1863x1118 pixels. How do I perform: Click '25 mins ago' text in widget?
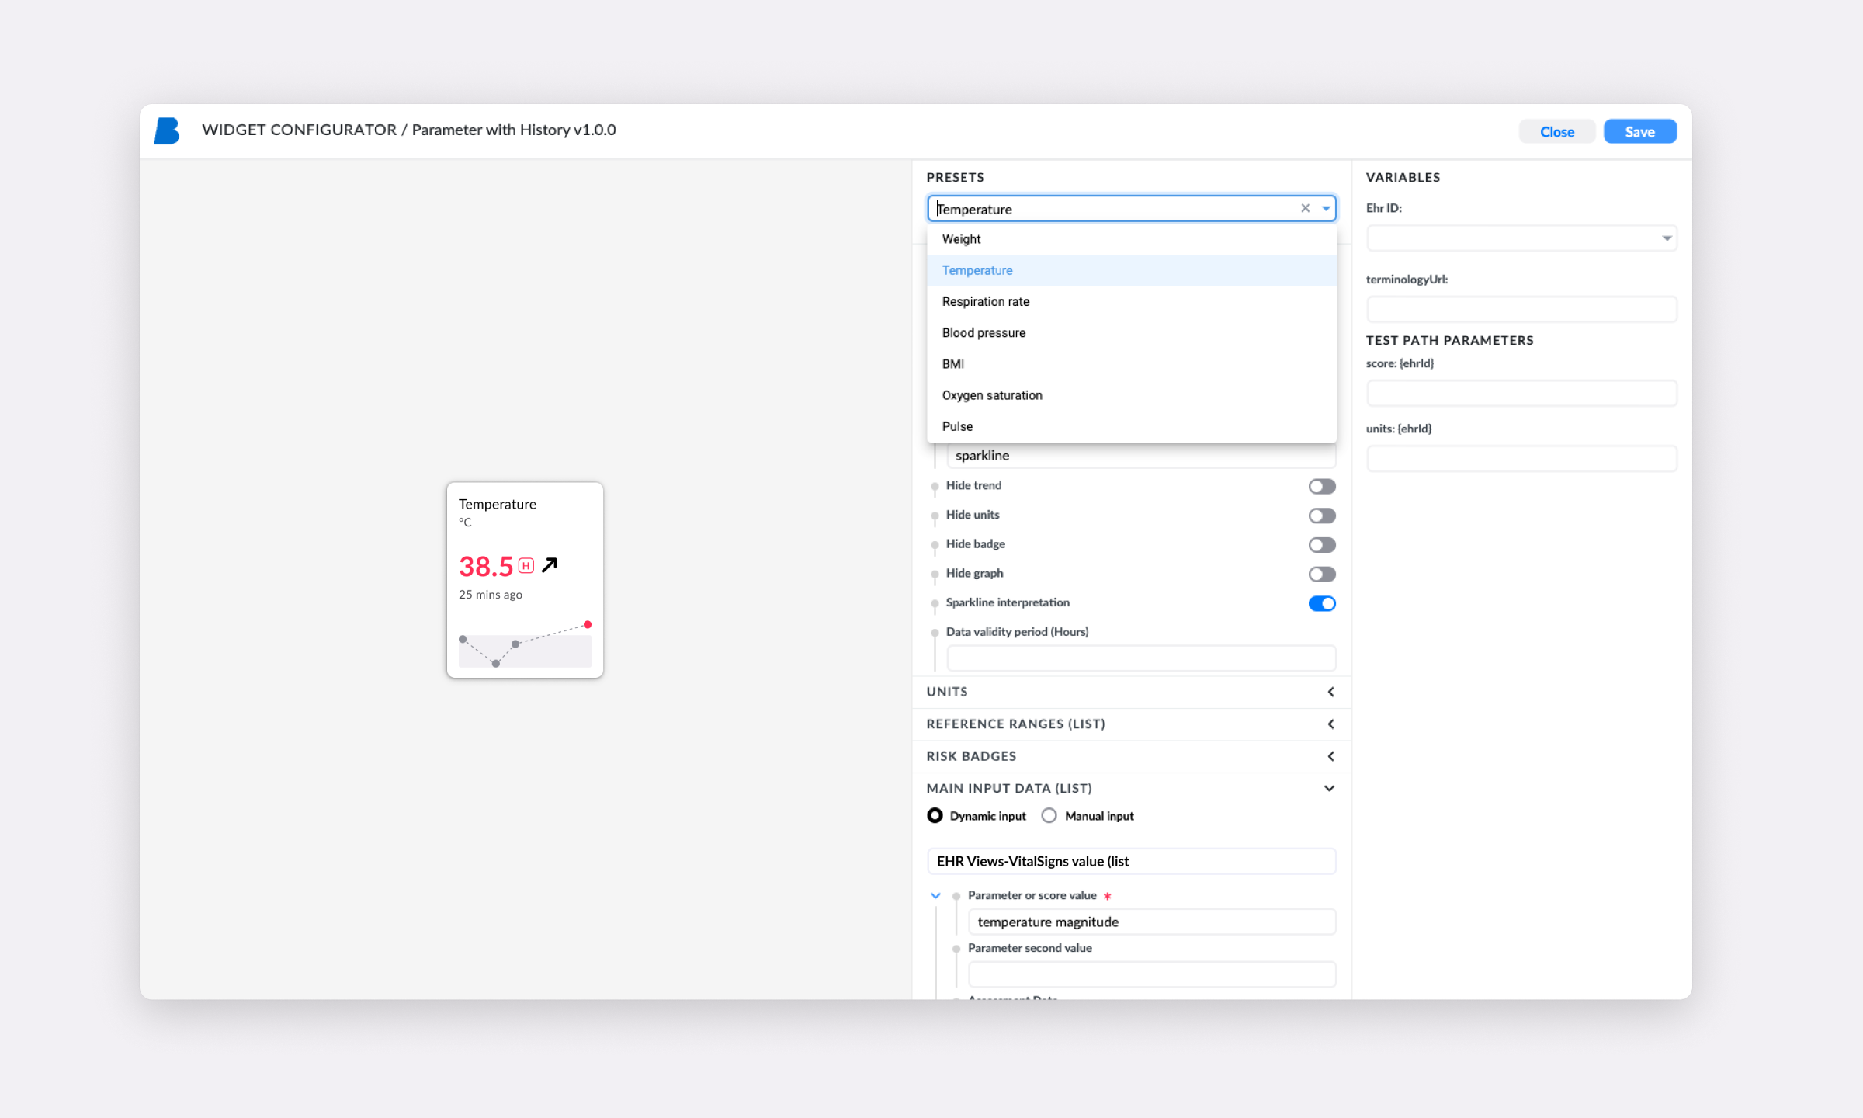[x=491, y=595]
